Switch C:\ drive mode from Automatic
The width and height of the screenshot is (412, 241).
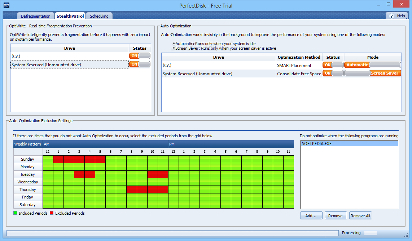(373, 65)
